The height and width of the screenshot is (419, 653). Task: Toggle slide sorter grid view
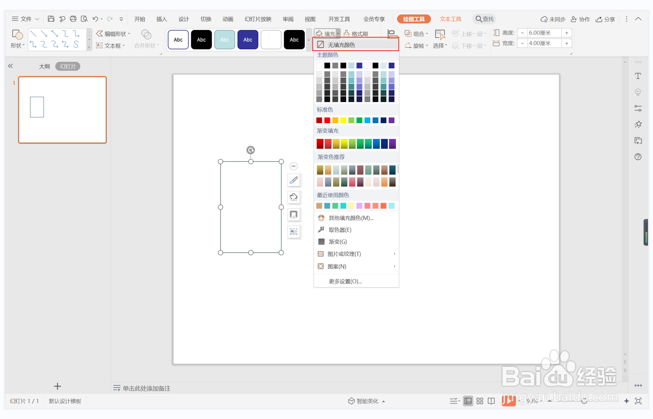tap(480, 401)
